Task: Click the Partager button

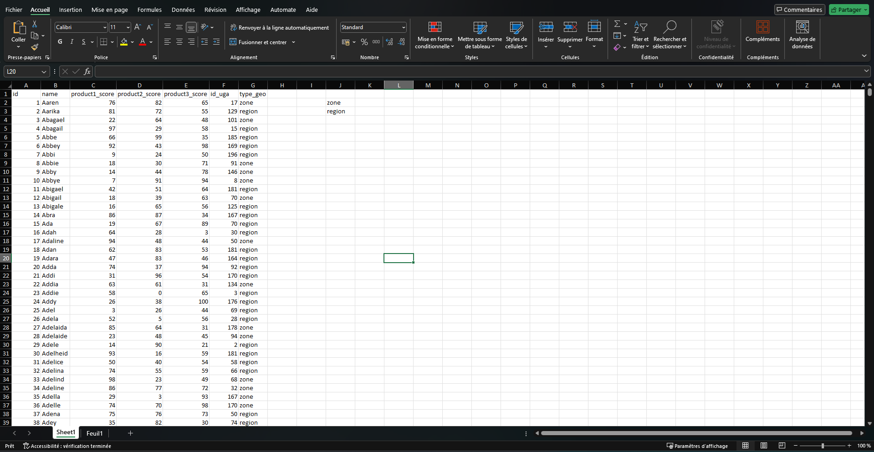Action: pyautogui.click(x=849, y=10)
